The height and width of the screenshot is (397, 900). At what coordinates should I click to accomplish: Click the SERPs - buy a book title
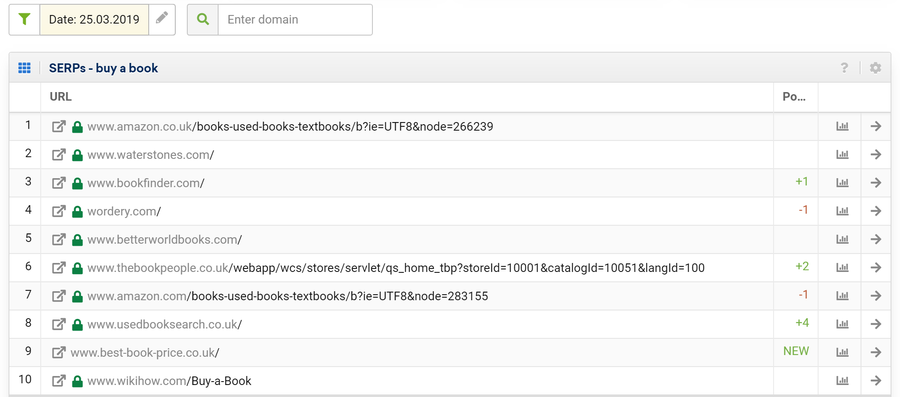[x=103, y=68]
